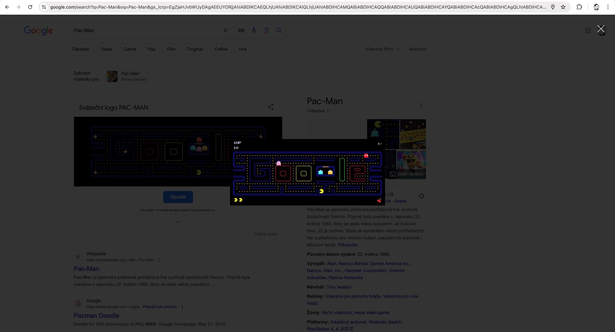Open the Atari developer link
The image size is (615, 332).
[332, 264]
